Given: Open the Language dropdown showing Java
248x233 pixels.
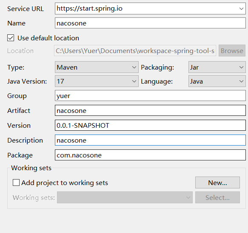Looking at the screenshot, I should pos(217,81).
